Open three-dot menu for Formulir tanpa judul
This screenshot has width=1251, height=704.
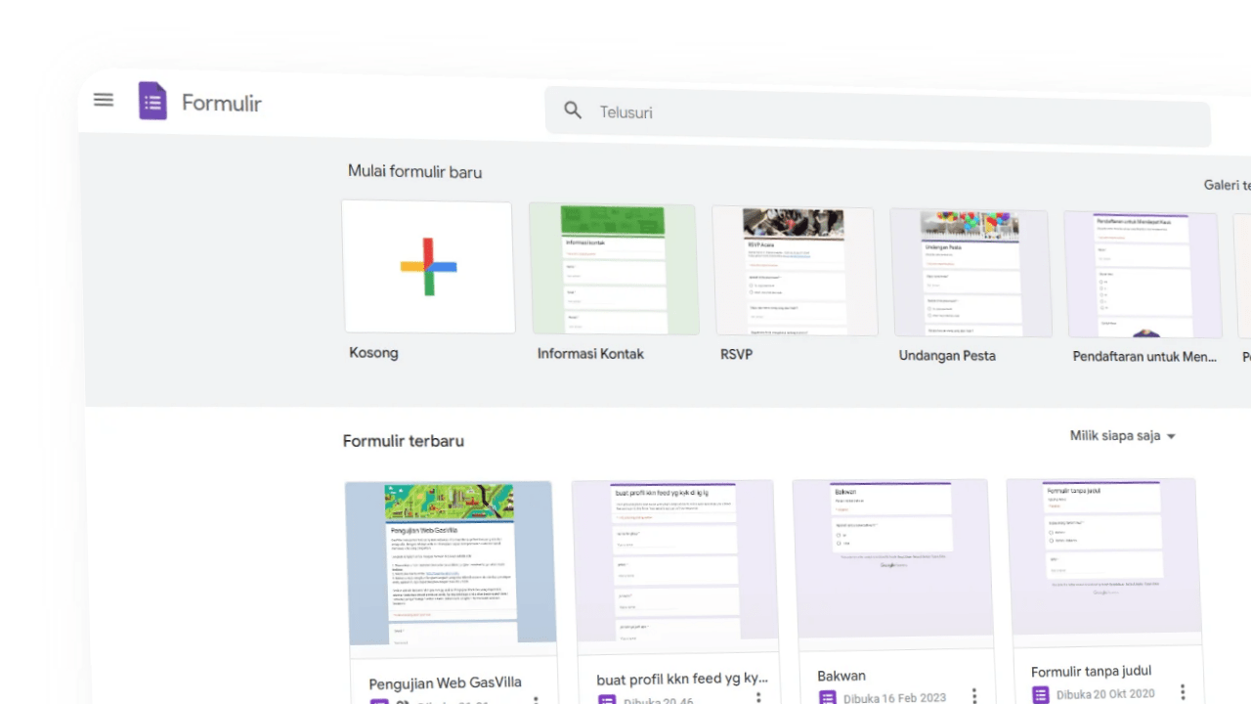[x=1183, y=693]
